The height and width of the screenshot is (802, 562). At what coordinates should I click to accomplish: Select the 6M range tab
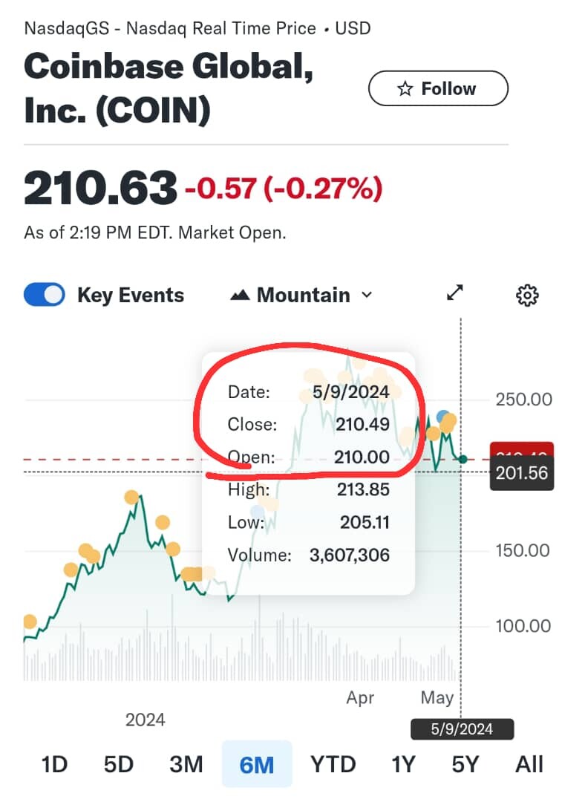click(257, 765)
